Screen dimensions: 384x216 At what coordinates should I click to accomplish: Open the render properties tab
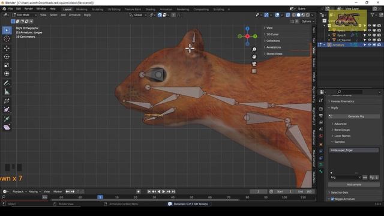coord(321,109)
